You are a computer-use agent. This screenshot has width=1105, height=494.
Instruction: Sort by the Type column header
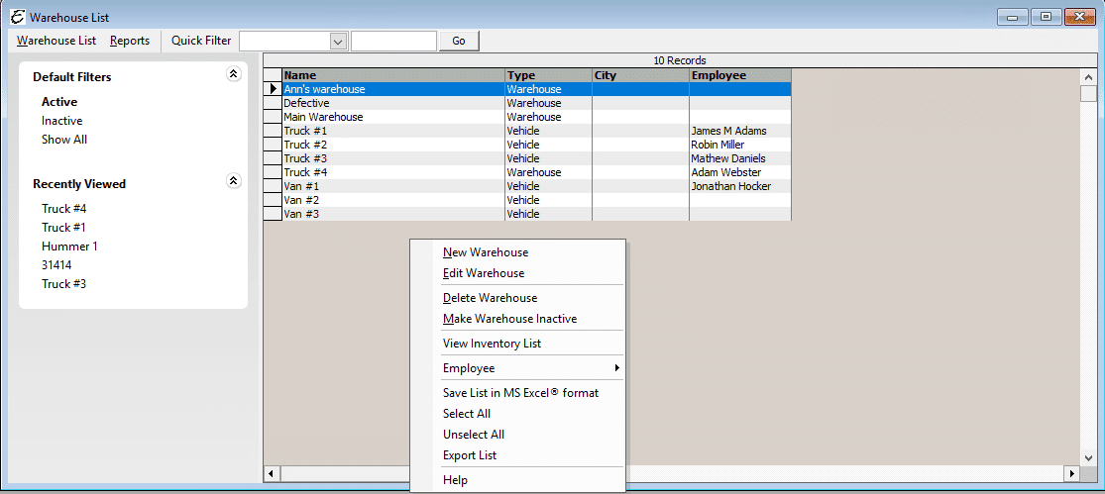[x=548, y=75]
